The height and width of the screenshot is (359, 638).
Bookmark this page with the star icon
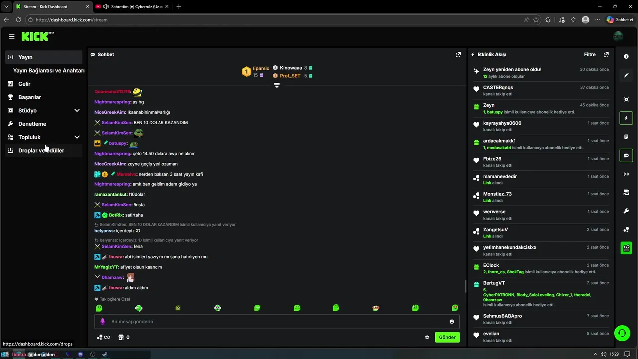pos(536,20)
